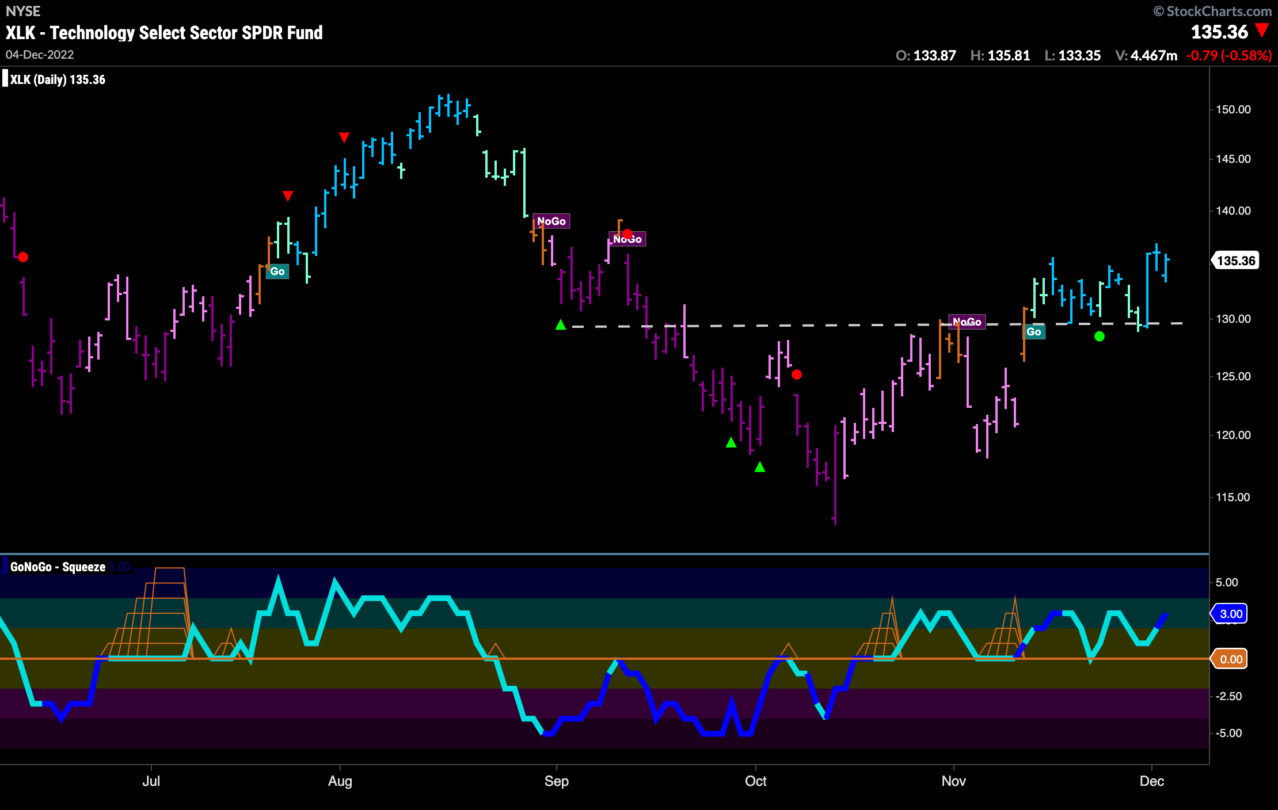Click the second NoGo label with red dot
The width and height of the screenshot is (1278, 810).
[627, 239]
